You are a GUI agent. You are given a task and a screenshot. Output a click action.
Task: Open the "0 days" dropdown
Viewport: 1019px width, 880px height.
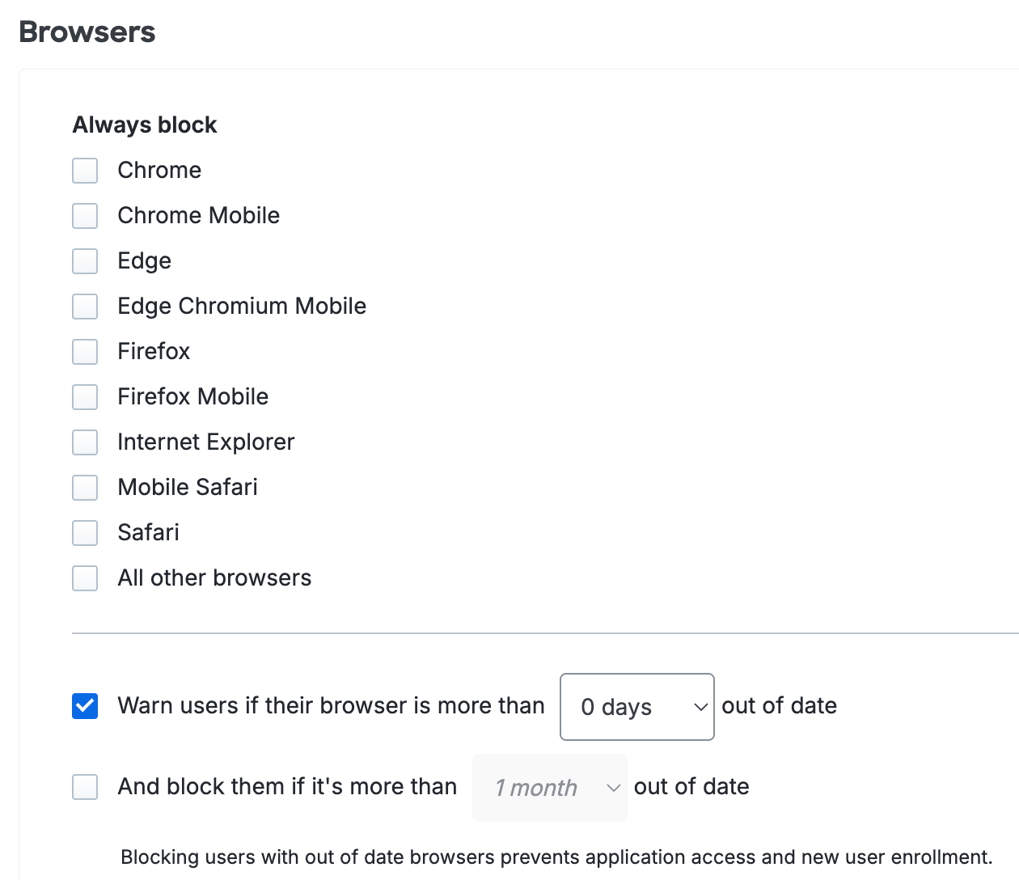[x=636, y=706]
